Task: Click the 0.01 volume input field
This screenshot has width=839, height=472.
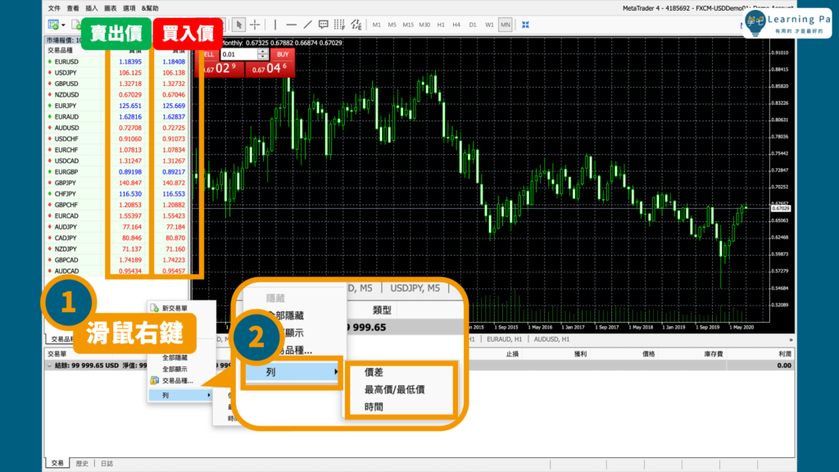Action: point(239,54)
